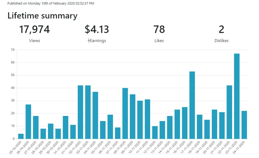Select the bar for 22-11-2020
The width and height of the screenshot is (259, 158).
[229, 112]
